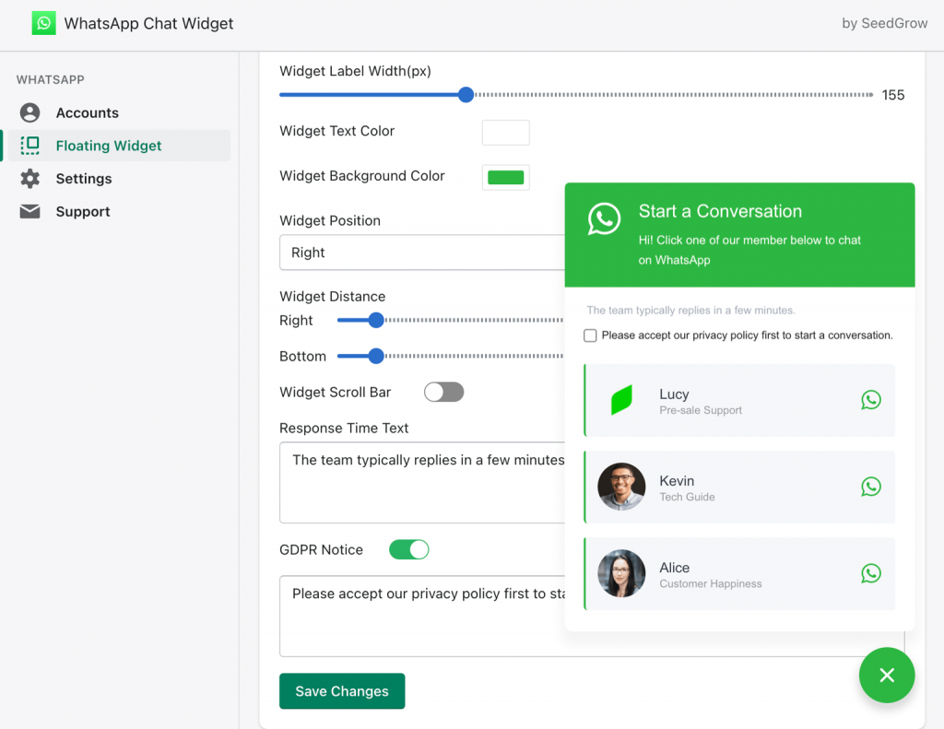Enable the Widget Scroll Bar toggle
This screenshot has height=729, width=944.
click(x=443, y=392)
